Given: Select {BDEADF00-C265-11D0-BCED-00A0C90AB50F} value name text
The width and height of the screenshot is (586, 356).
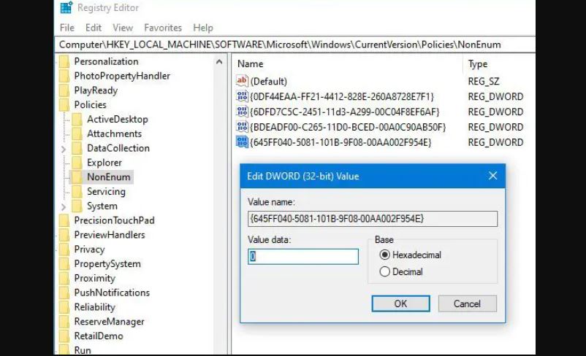Looking at the screenshot, I should pyautogui.click(x=348, y=127).
